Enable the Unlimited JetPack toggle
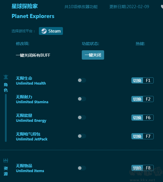The image size is (163, 182). click(82, 136)
